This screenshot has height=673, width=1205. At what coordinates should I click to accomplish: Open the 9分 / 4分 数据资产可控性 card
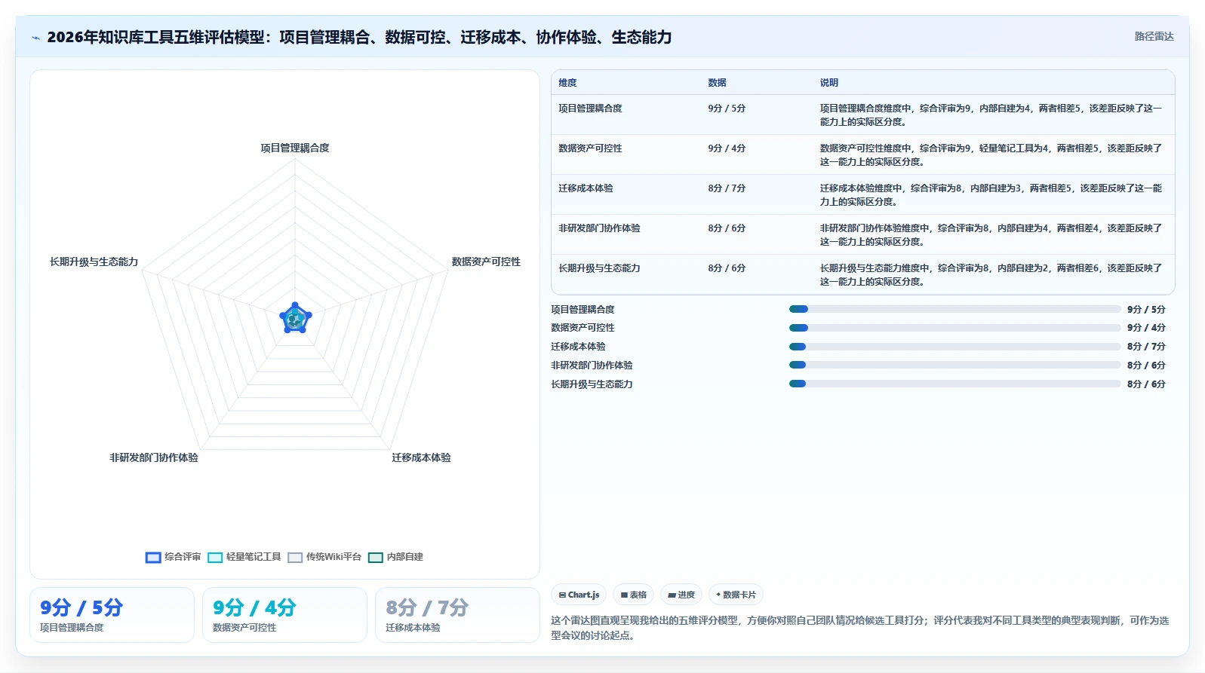coord(284,615)
